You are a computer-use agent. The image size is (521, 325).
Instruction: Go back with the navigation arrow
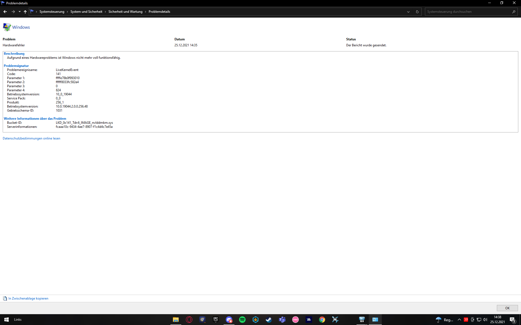coord(5,12)
